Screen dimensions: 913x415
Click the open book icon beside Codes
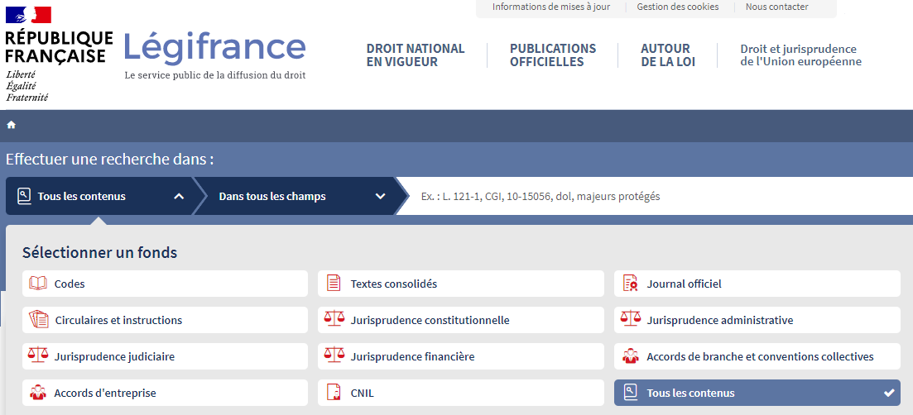pos(38,284)
